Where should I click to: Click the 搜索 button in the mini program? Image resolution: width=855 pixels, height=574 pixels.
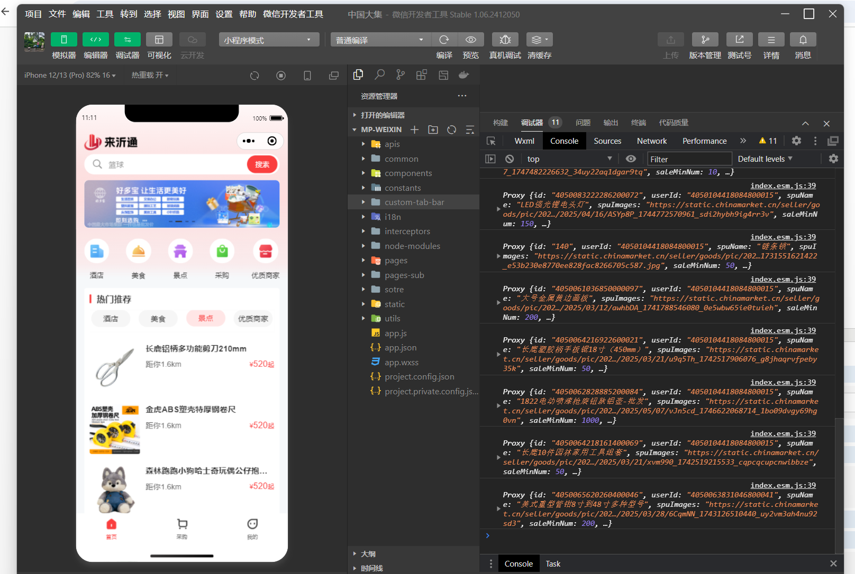262,164
